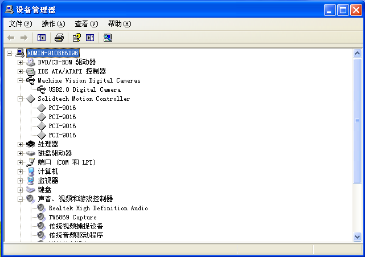The image size is (365, 257).
Task: Click the Scan for hardware changes icon
Action: (108, 38)
